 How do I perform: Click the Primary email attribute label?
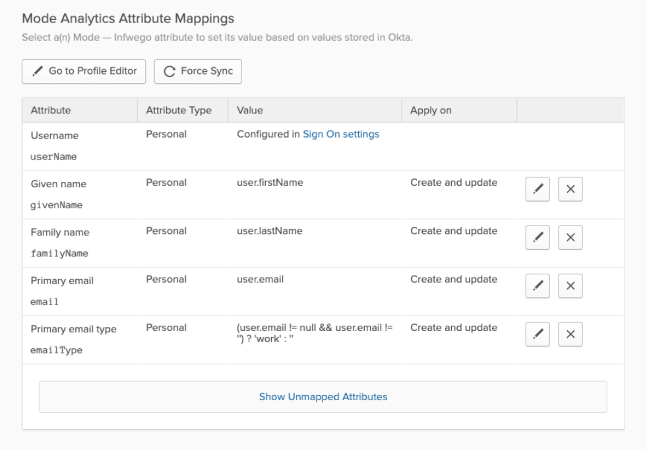tap(62, 281)
